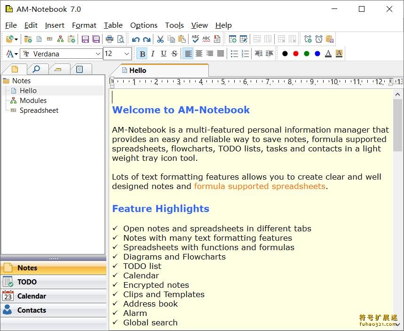The height and width of the screenshot is (331, 404).
Task: Open the Insert menu
Action: point(55,25)
